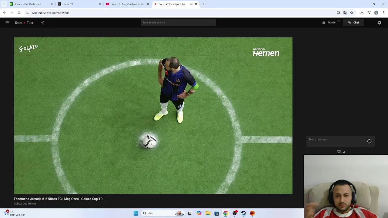This screenshot has width=388, height=218.
Task: Open the 'Golazo Cup Türkiye' channel link
Action: coord(25,203)
